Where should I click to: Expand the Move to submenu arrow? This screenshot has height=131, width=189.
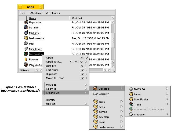pyautogui.click(x=86, y=85)
